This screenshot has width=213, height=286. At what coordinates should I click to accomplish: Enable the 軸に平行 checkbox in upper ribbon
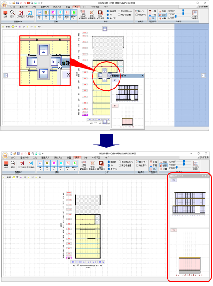[137, 15]
